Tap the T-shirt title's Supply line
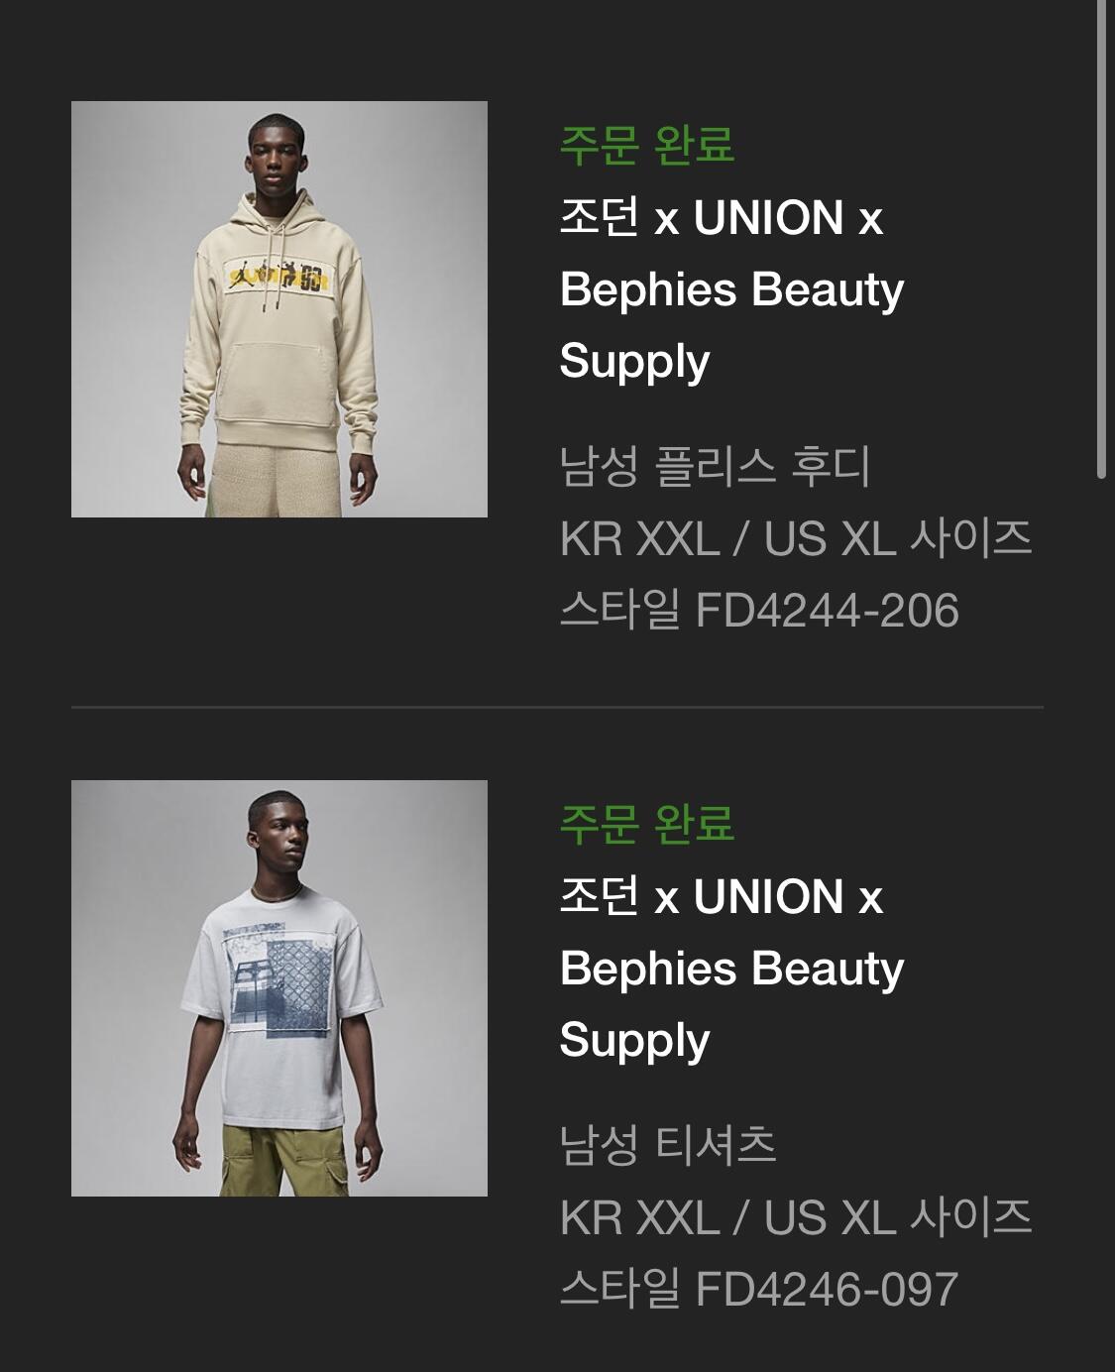 tap(634, 1041)
